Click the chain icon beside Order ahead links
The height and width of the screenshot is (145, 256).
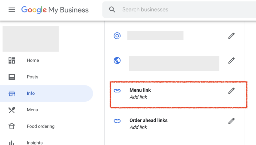click(x=117, y=121)
